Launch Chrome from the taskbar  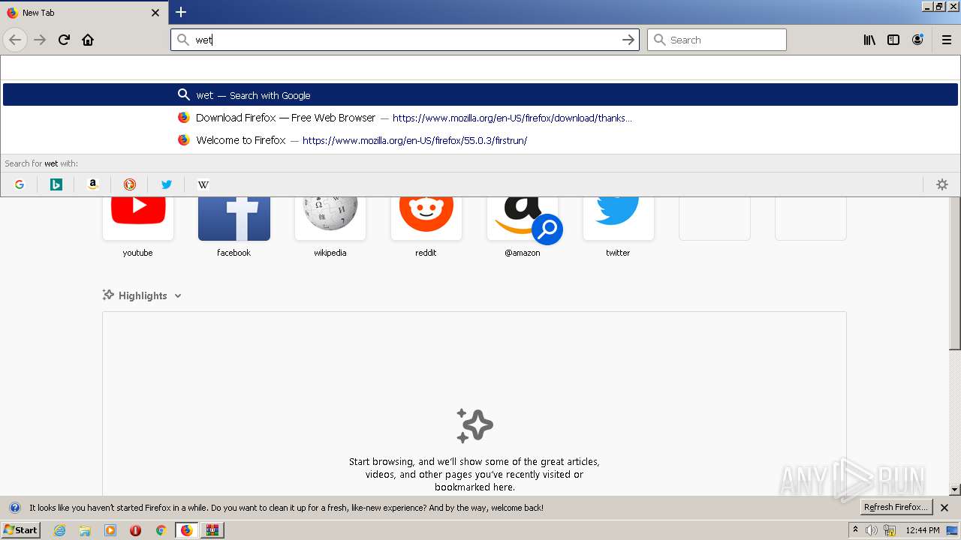coord(161,530)
